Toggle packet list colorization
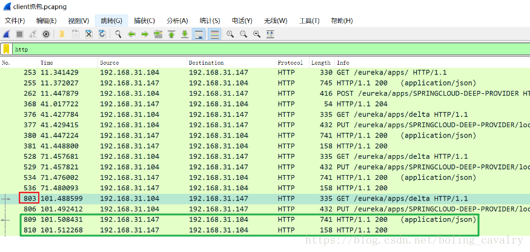530x252 pixels. click(x=214, y=34)
